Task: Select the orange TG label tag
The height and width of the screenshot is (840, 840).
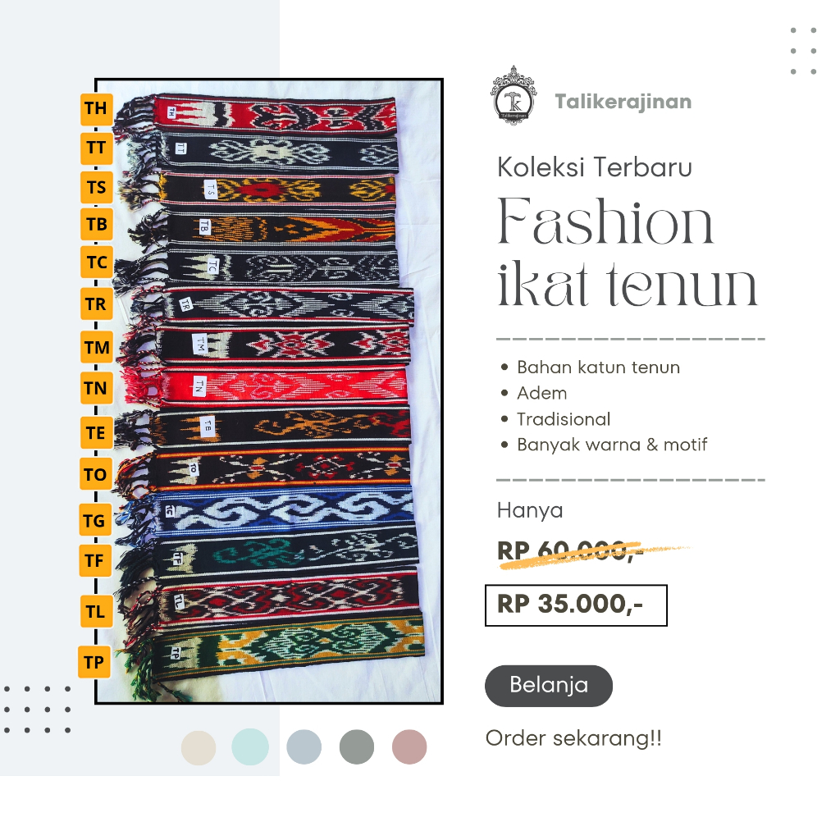Action: coord(95,520)
